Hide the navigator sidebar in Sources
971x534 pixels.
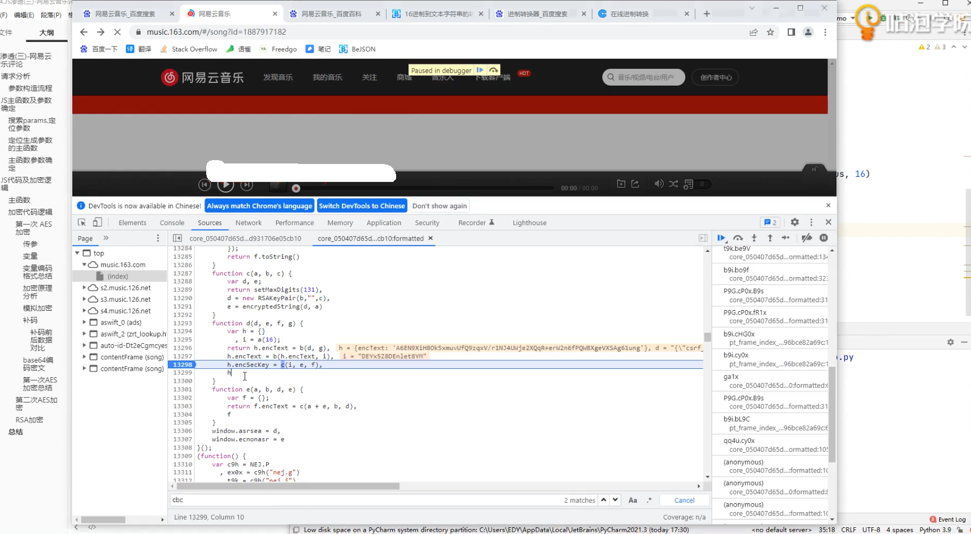point(177,238)
